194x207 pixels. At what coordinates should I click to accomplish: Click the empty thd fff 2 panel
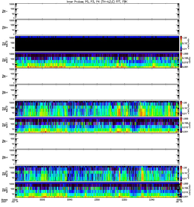coord(97,92)
